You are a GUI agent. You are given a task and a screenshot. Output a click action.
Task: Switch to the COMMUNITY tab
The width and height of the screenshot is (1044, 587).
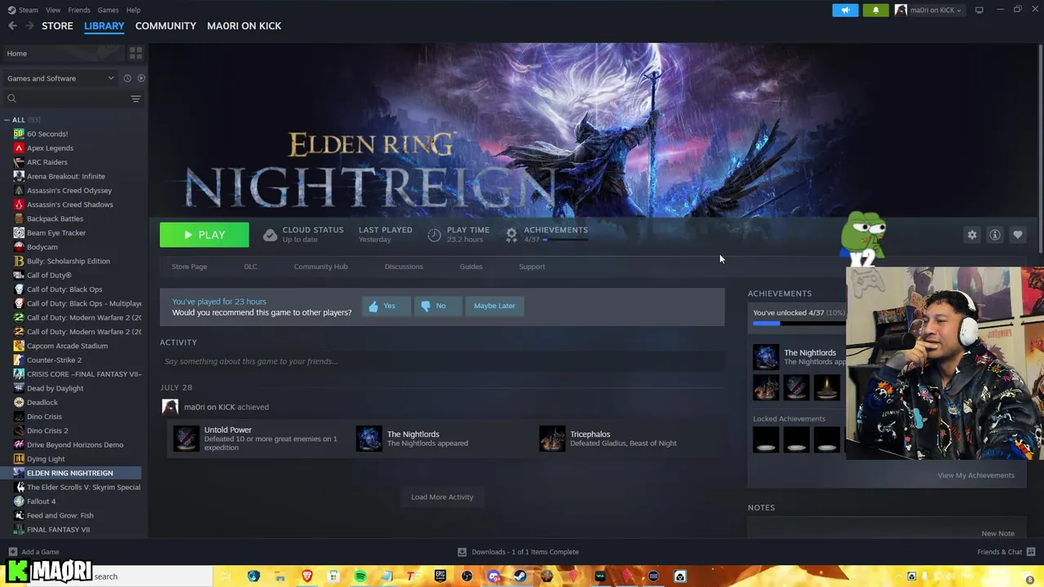pos(166,26)
